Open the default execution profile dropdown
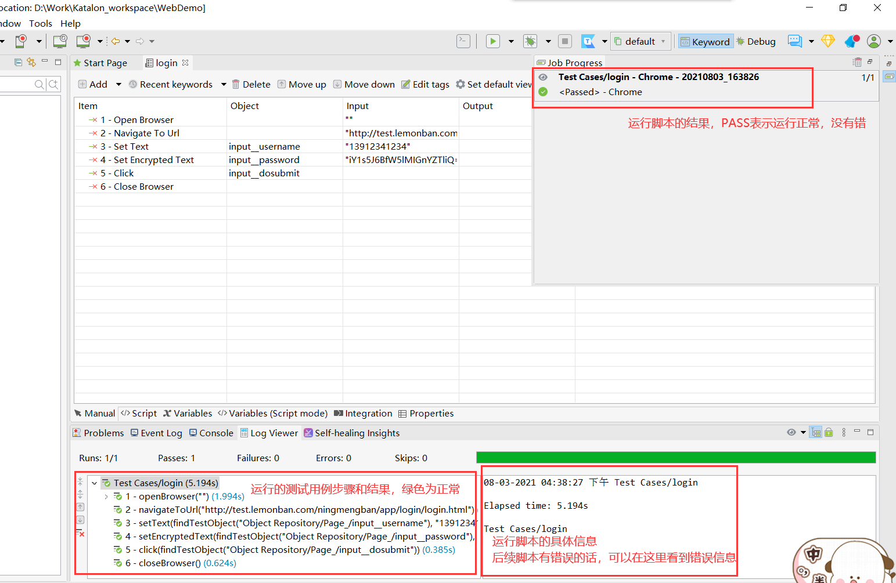 [640, 41]
